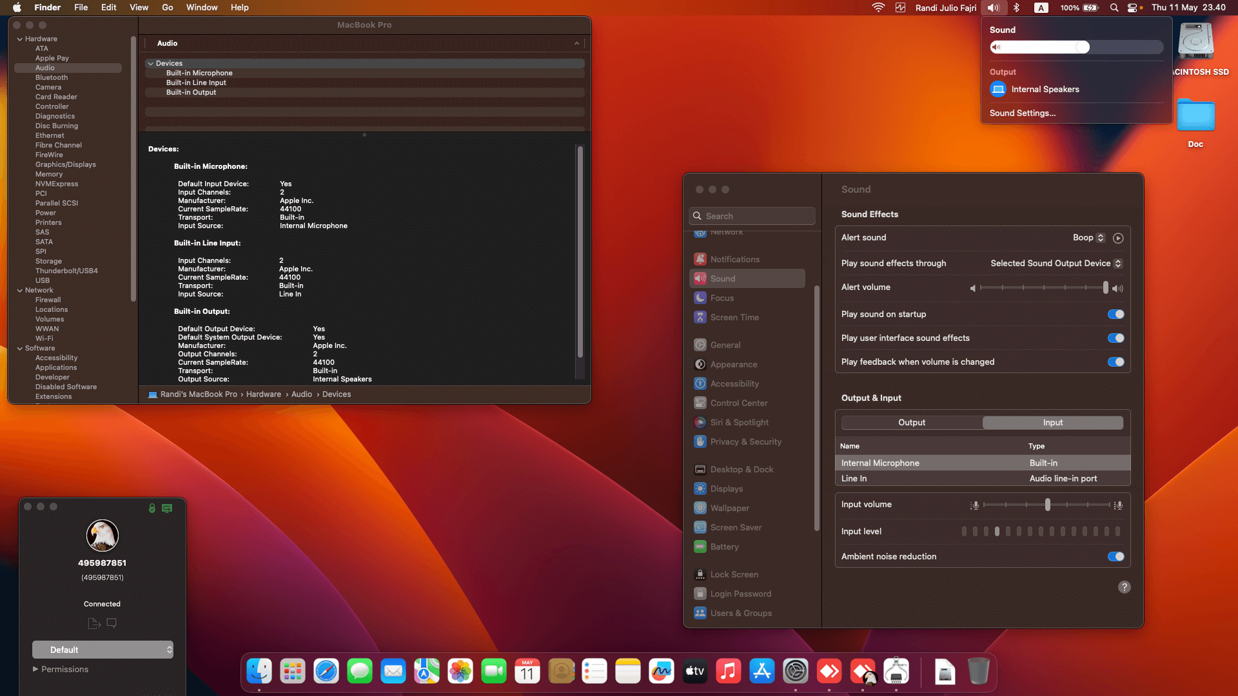
Task: Open Freeform from the Dock
Action: (662, 672)
